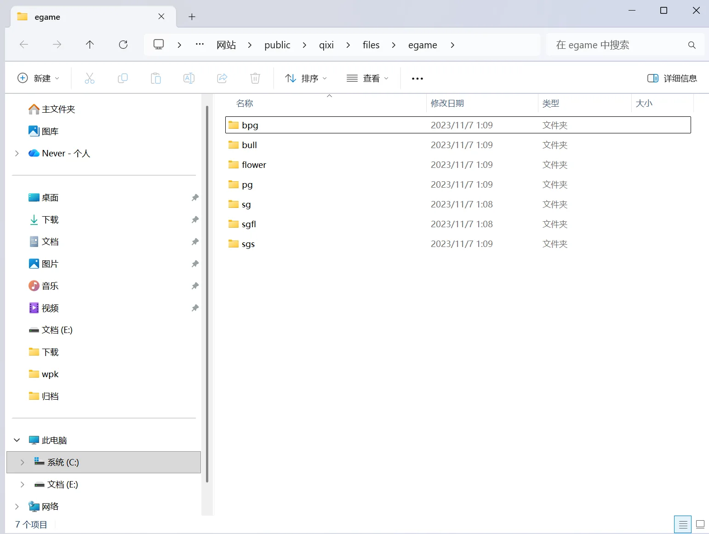Open the 查看 view dropdown

tap(367, 78)
